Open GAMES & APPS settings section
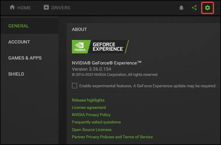This screenshot has width=221, height=145. (x=25, y=58)
